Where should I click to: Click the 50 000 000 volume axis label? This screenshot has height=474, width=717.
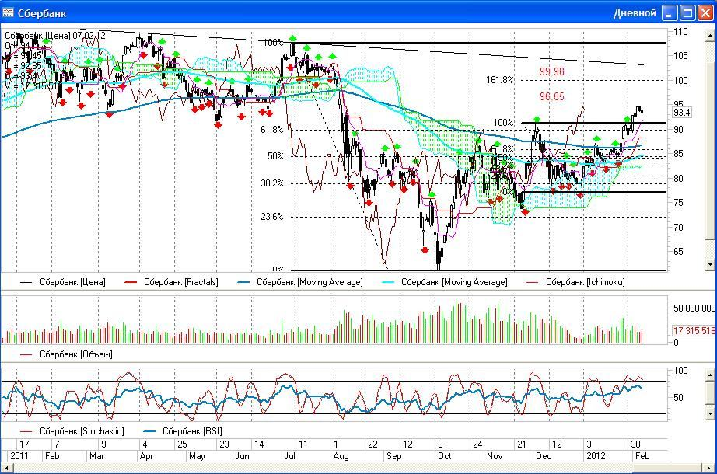pyautogui.click(x=694, y=308)
